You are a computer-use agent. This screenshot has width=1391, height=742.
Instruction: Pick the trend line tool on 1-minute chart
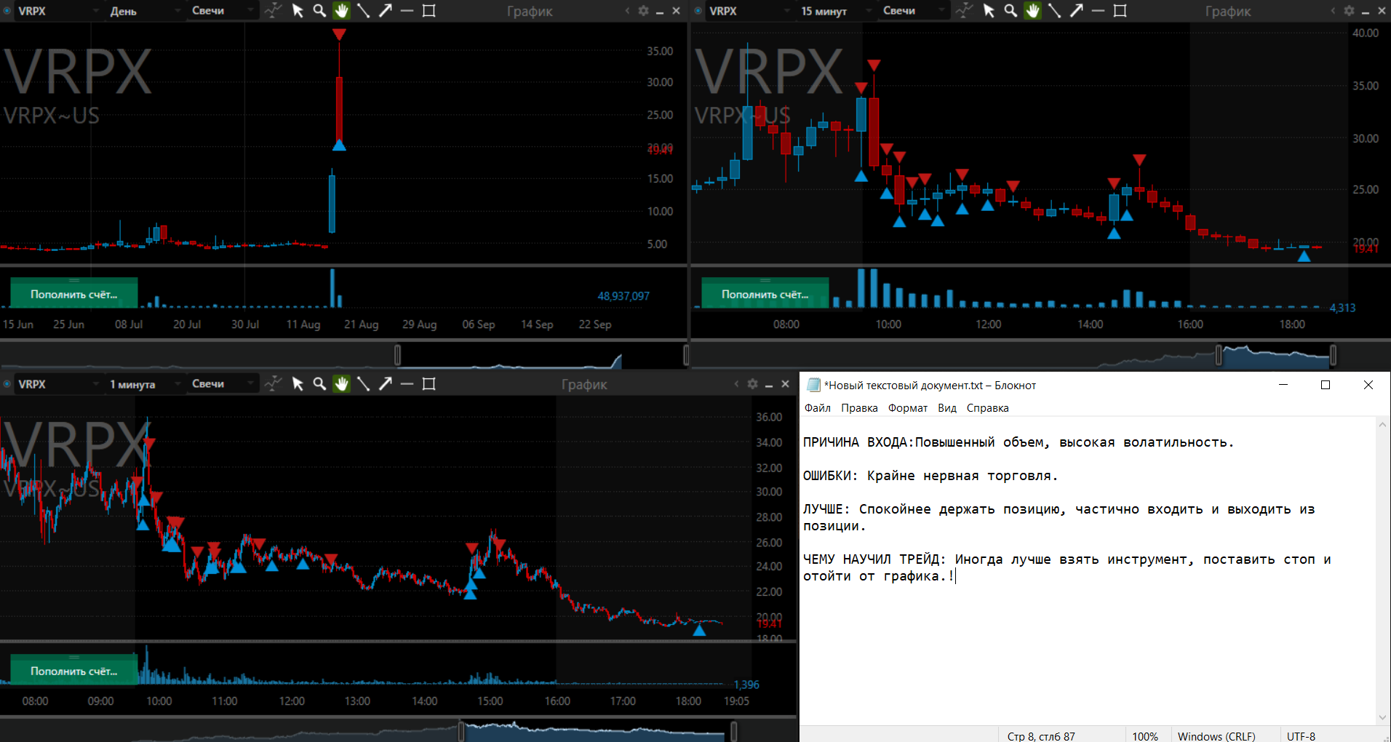coord(363,383)
